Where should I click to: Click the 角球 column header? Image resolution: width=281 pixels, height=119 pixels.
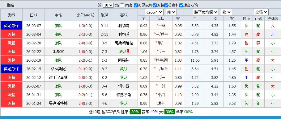[x=104, y=15]
